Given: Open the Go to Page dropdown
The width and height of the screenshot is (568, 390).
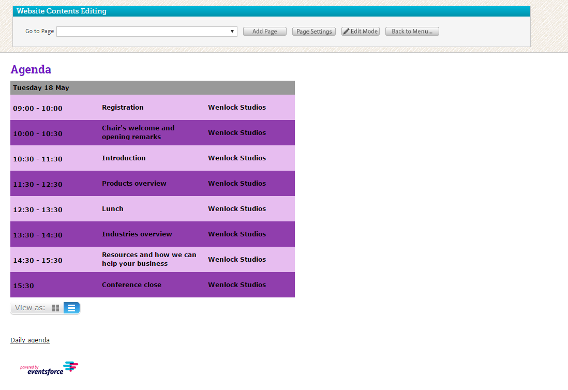Looking at the screenshot, I should click(147, 32).
